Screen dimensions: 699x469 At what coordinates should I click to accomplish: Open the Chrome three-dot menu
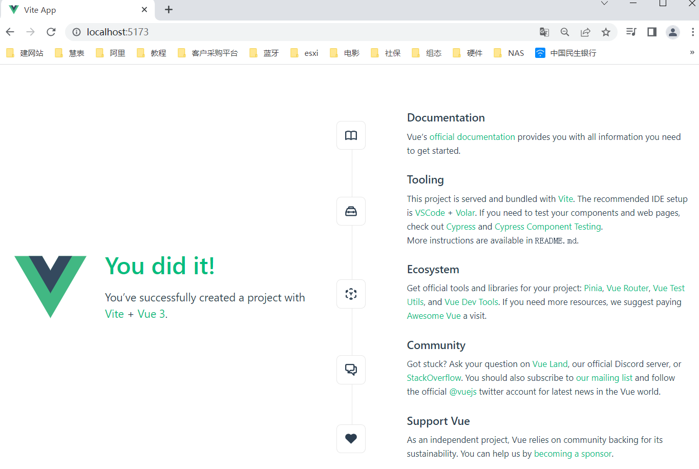pos(693,32)
